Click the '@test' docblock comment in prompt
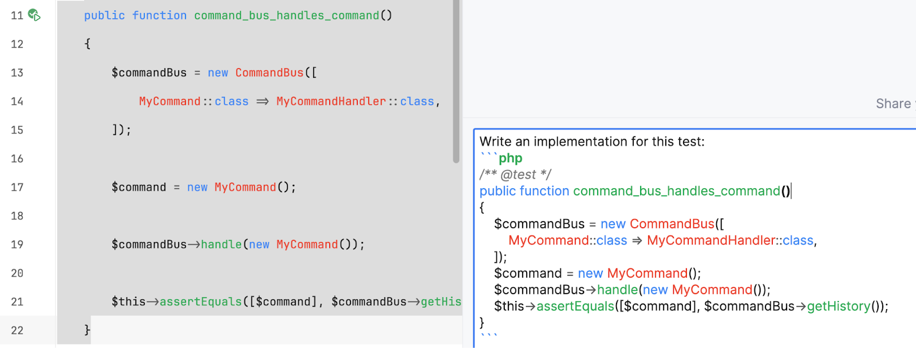 [x=518, y=175]
